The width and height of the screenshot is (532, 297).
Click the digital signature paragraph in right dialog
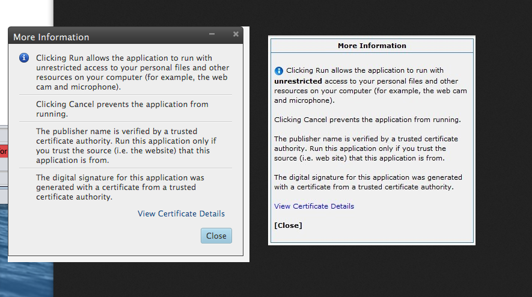click(368, 182)
